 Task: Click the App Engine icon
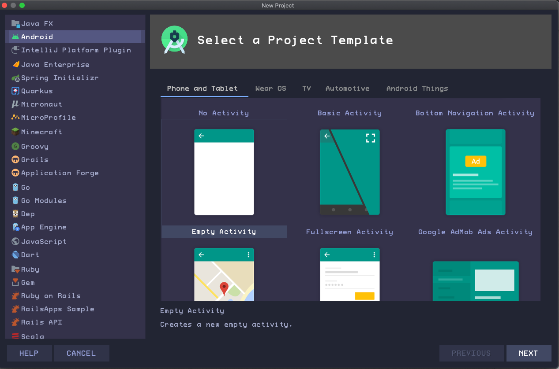pos(15,227)
